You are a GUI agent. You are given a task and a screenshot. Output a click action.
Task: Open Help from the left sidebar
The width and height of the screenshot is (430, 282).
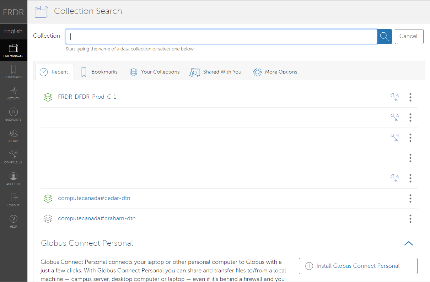(14, 221)
